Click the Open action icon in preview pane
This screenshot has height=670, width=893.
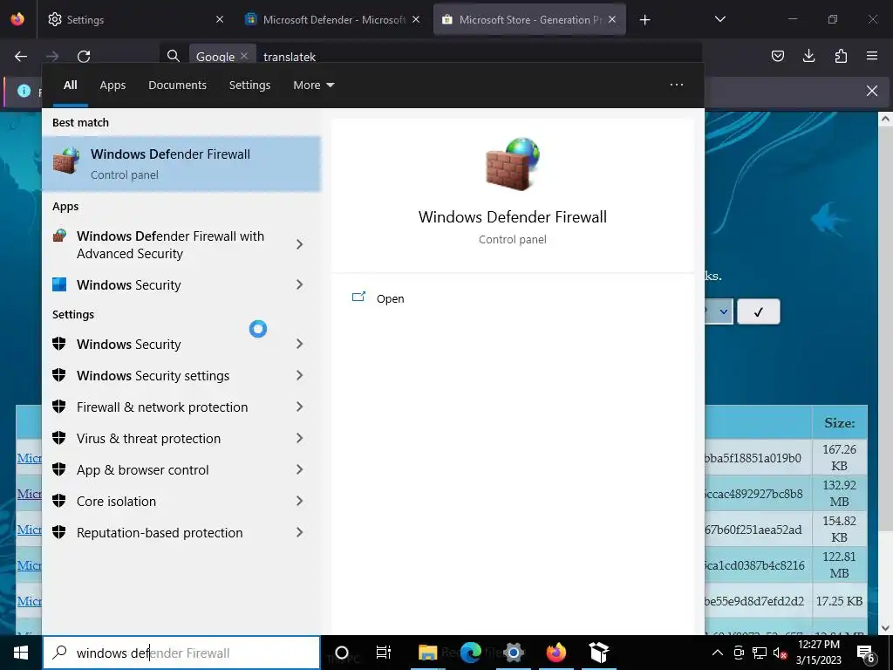pyautogui.click(x=358, y=297)
